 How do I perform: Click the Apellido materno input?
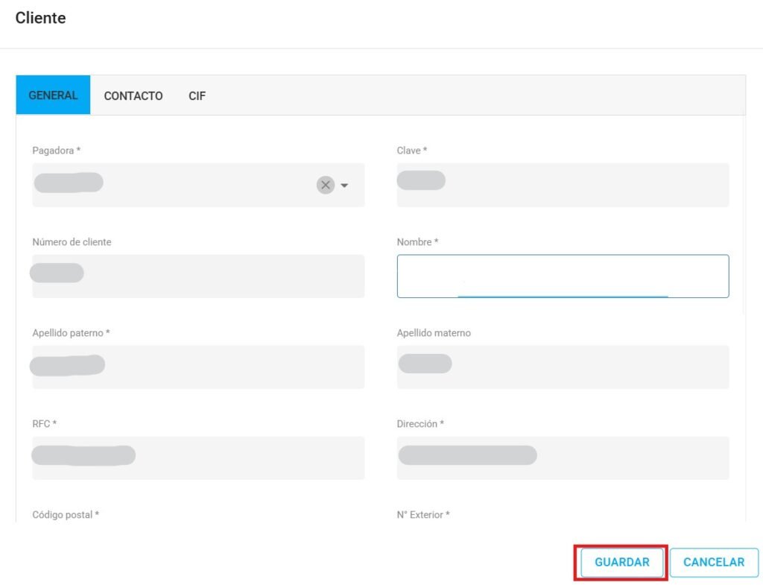click(x=563, y=367)
